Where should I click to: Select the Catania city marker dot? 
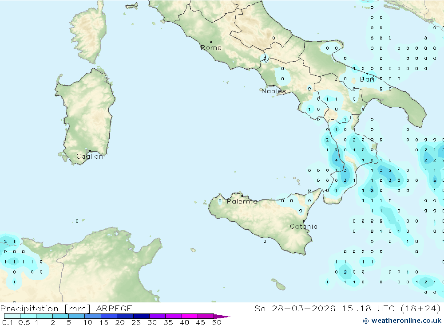pyautogui.click(x=304, y=221)
